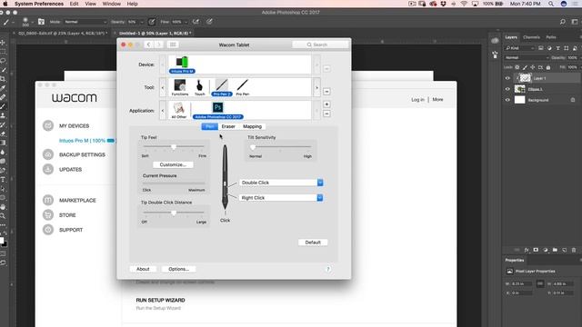Open the Help menu
Viewport: 582px width, 327px height.
pyautogui.click(x=133, y=4)
